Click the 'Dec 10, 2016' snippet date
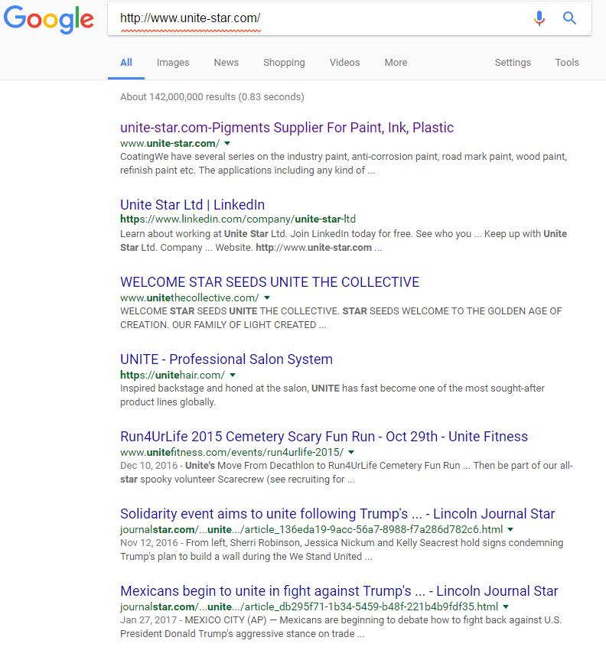Screen dimensions: 606x660 coord(148,466)
